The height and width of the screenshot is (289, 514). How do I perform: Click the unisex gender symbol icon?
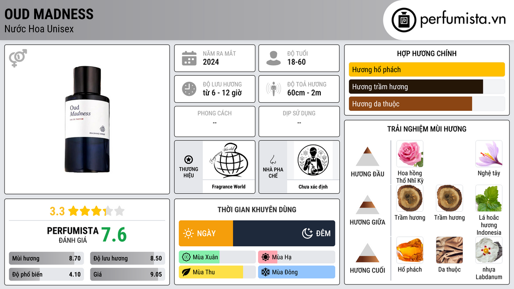pos(18,58)
